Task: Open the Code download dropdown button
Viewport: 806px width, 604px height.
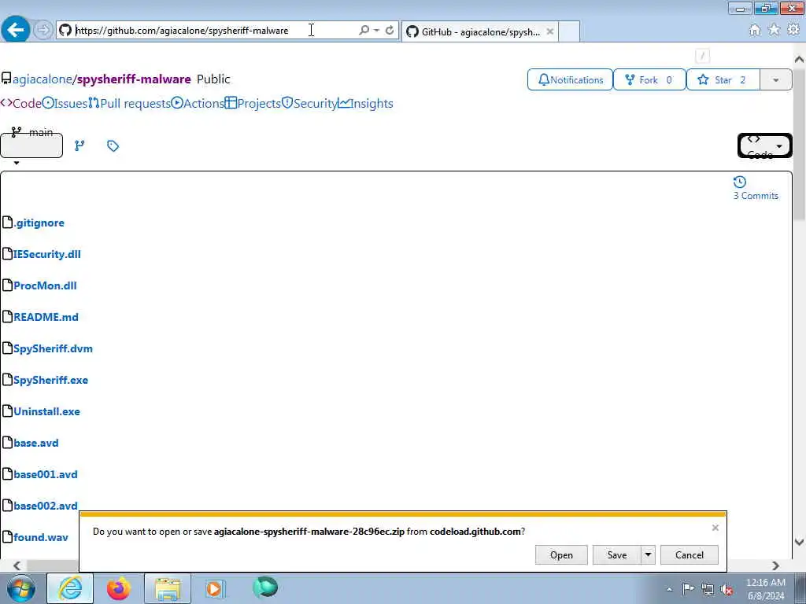Action: click(764, 146)
